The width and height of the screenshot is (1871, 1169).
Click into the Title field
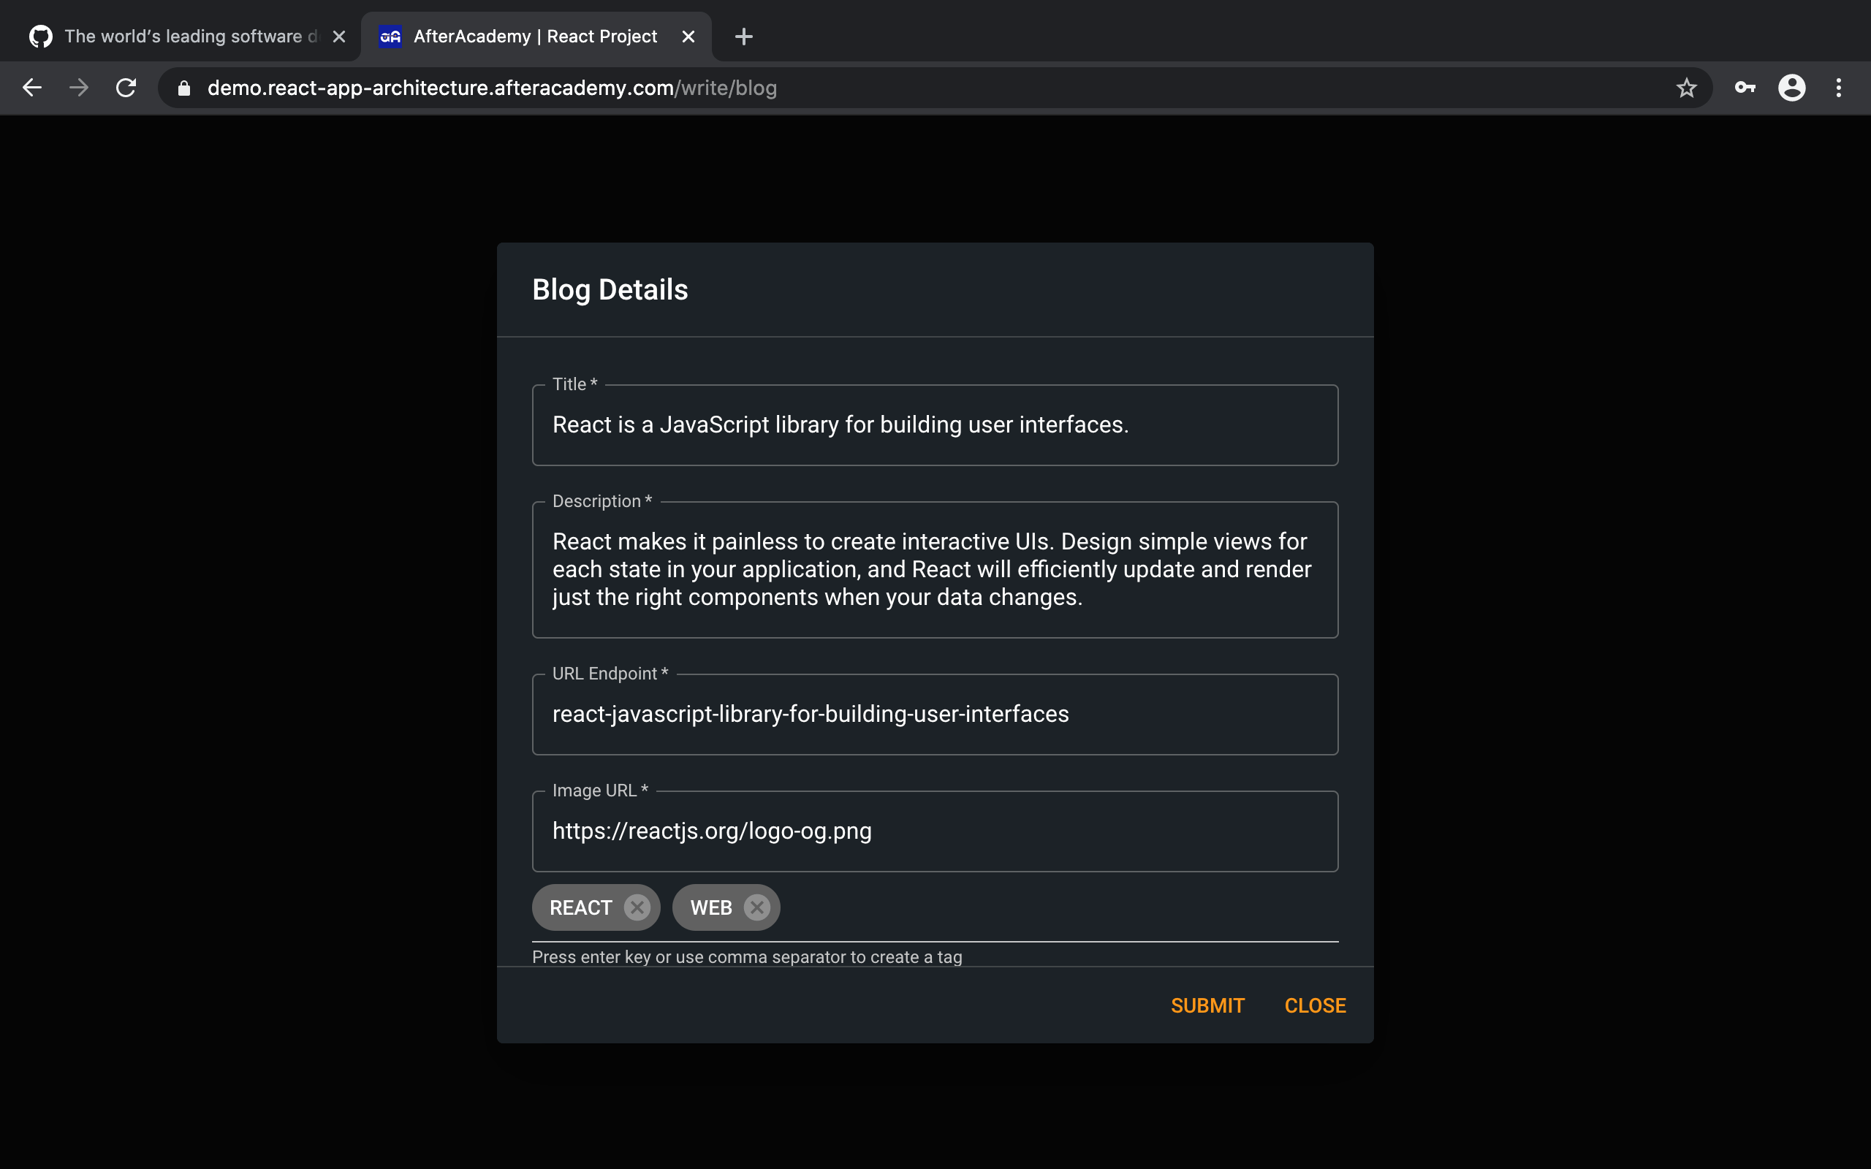pyautogui.click(x=934, y=425)
